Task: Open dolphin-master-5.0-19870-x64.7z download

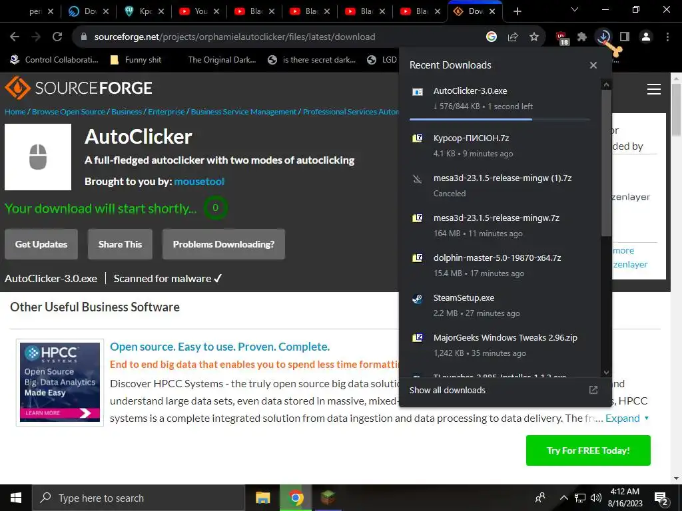Action: (x=500, y=265)
